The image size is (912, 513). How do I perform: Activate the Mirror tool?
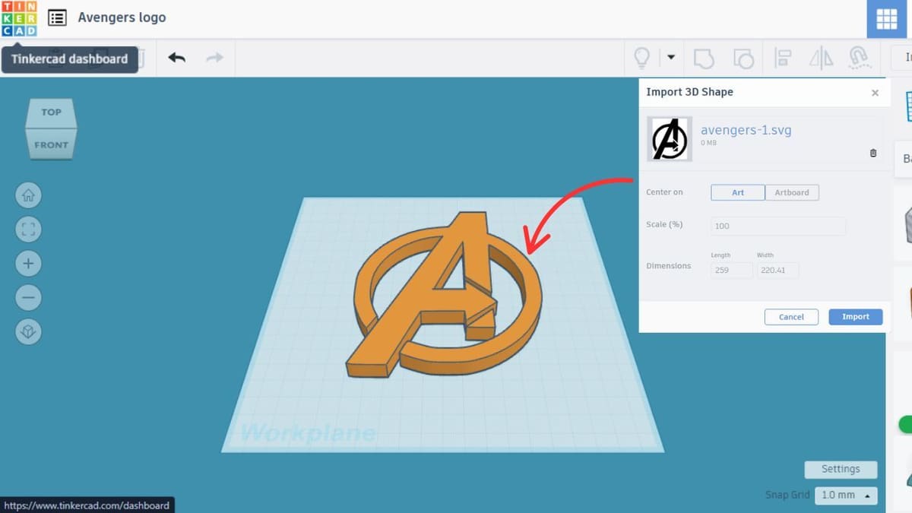click(821, 58)
